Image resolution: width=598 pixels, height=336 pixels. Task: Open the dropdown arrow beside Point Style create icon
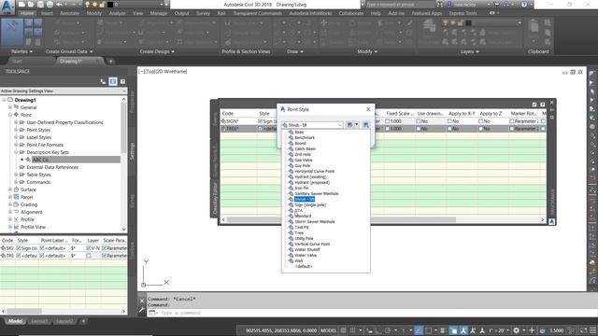pyautogui.click(x=357, y=124)
